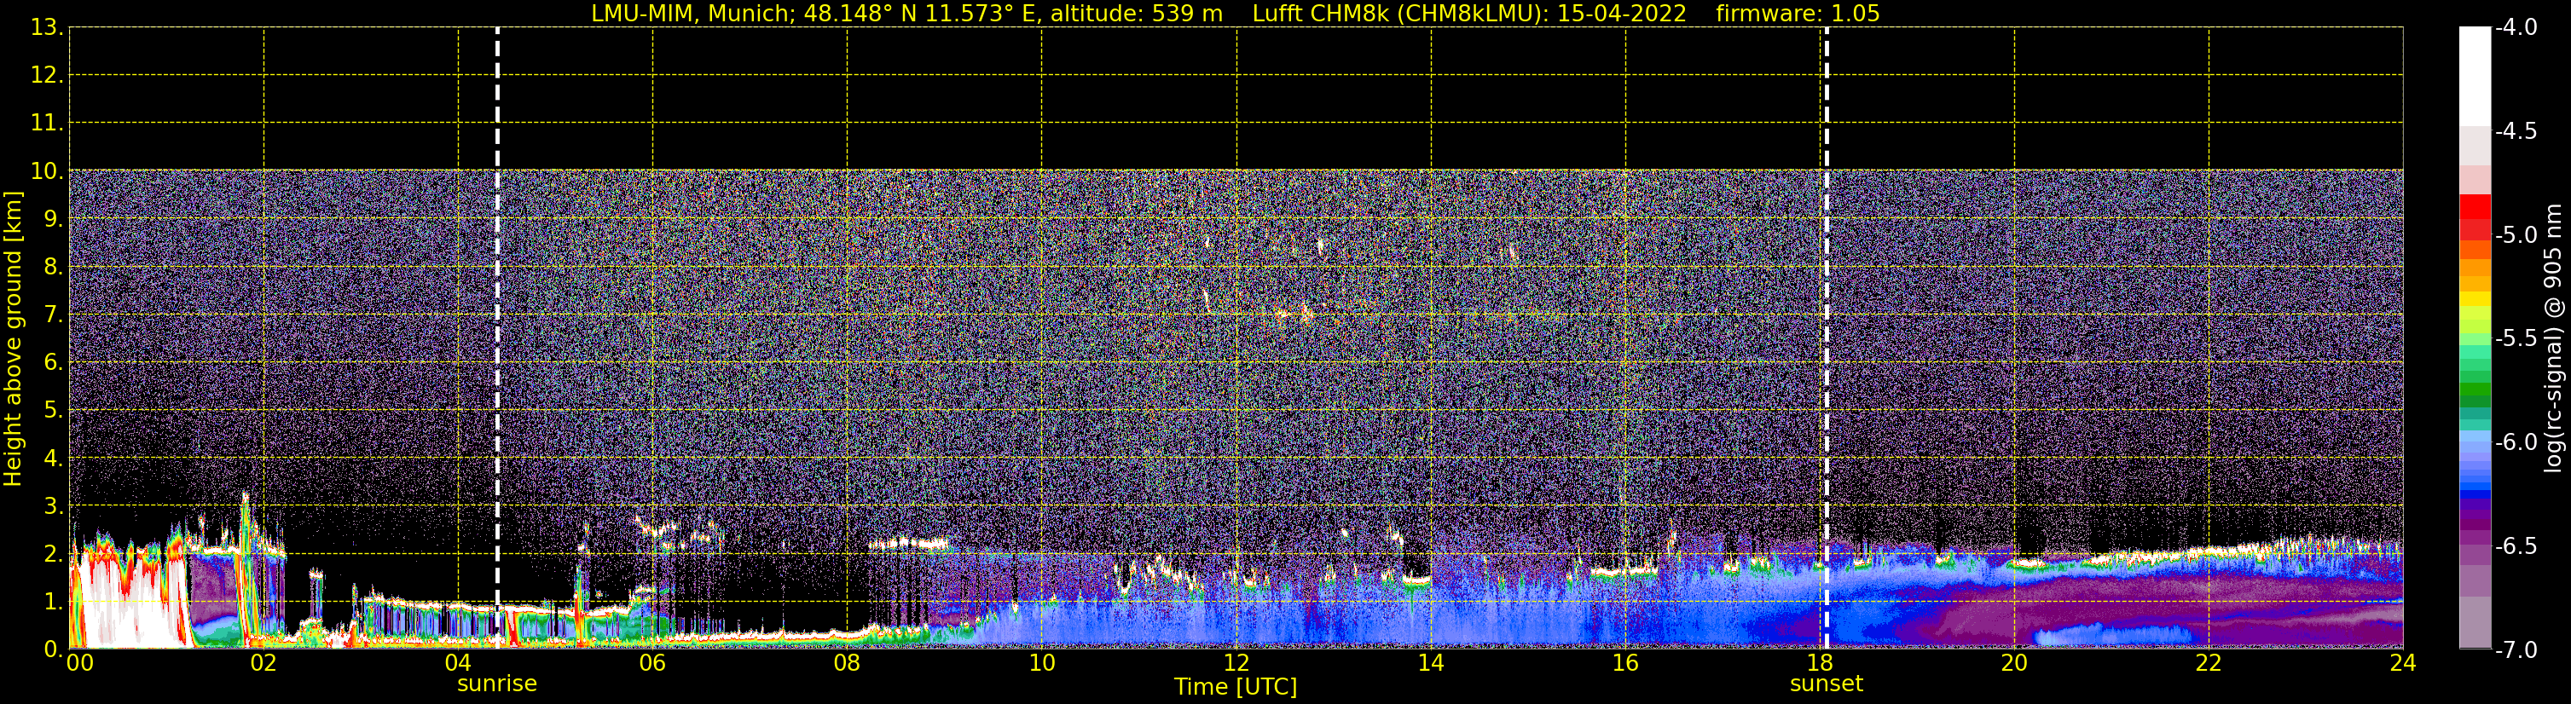Click the height axis tick '4.'
Viewport: 2571px width, 704px height.
tap(53, 458)
